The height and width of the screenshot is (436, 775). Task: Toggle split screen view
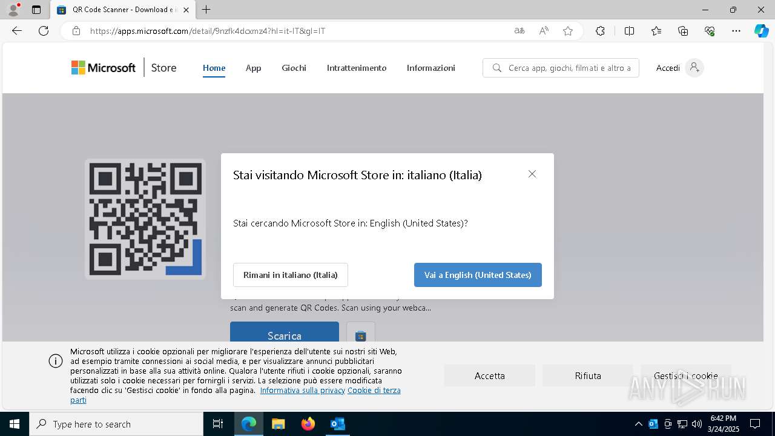click(629, 31)
